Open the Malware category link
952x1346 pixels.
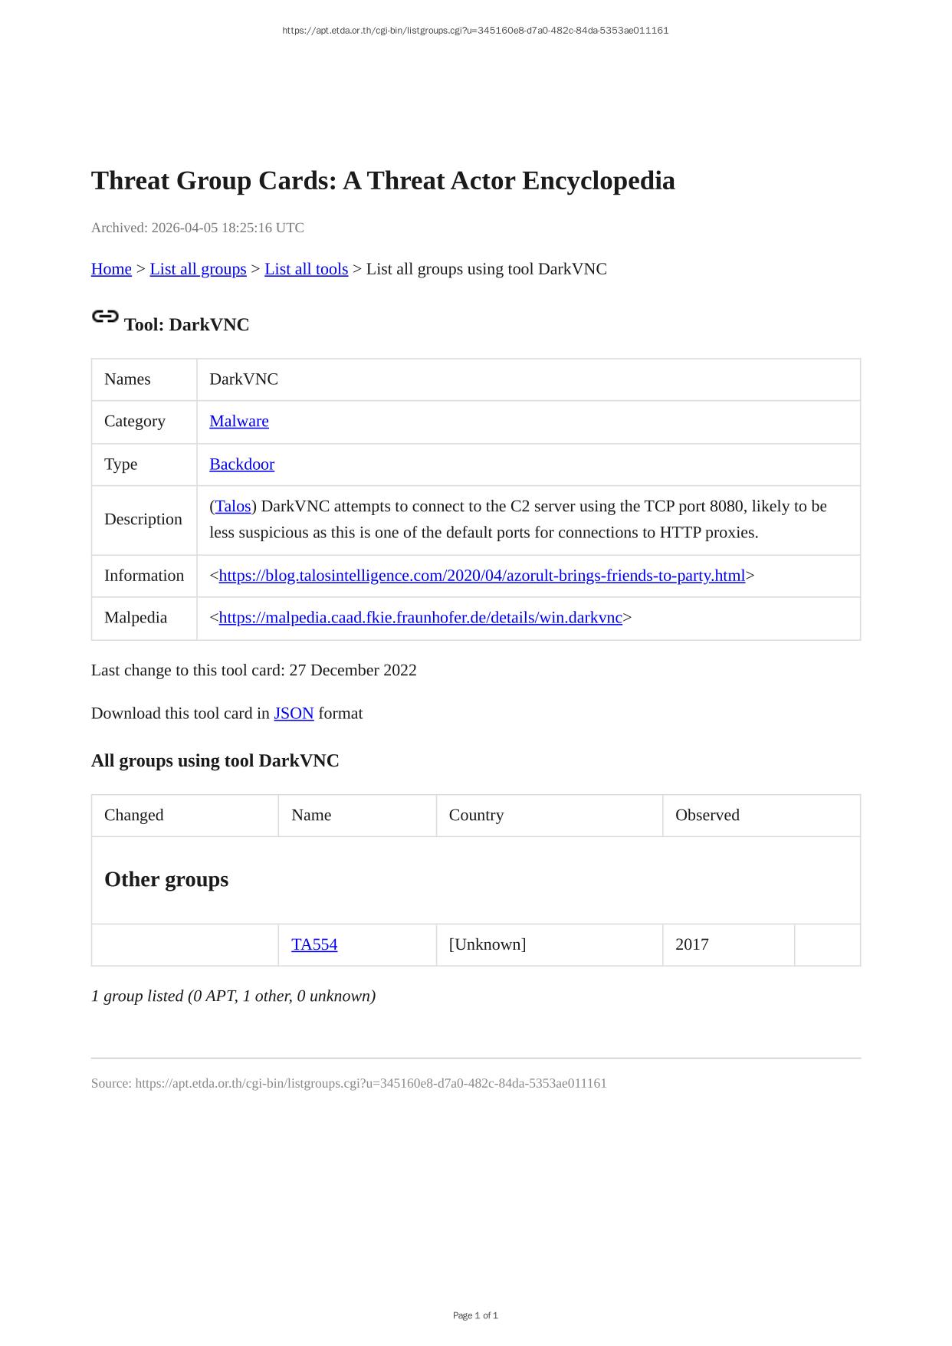pyautogui.click(x=238, y=421)
